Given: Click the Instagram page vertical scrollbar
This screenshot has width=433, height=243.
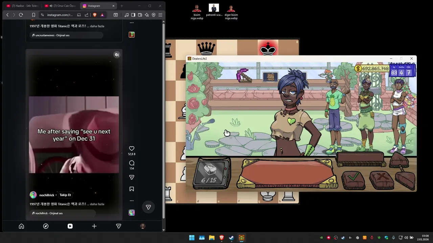Looking at the screenshot, I should point(164,122).
